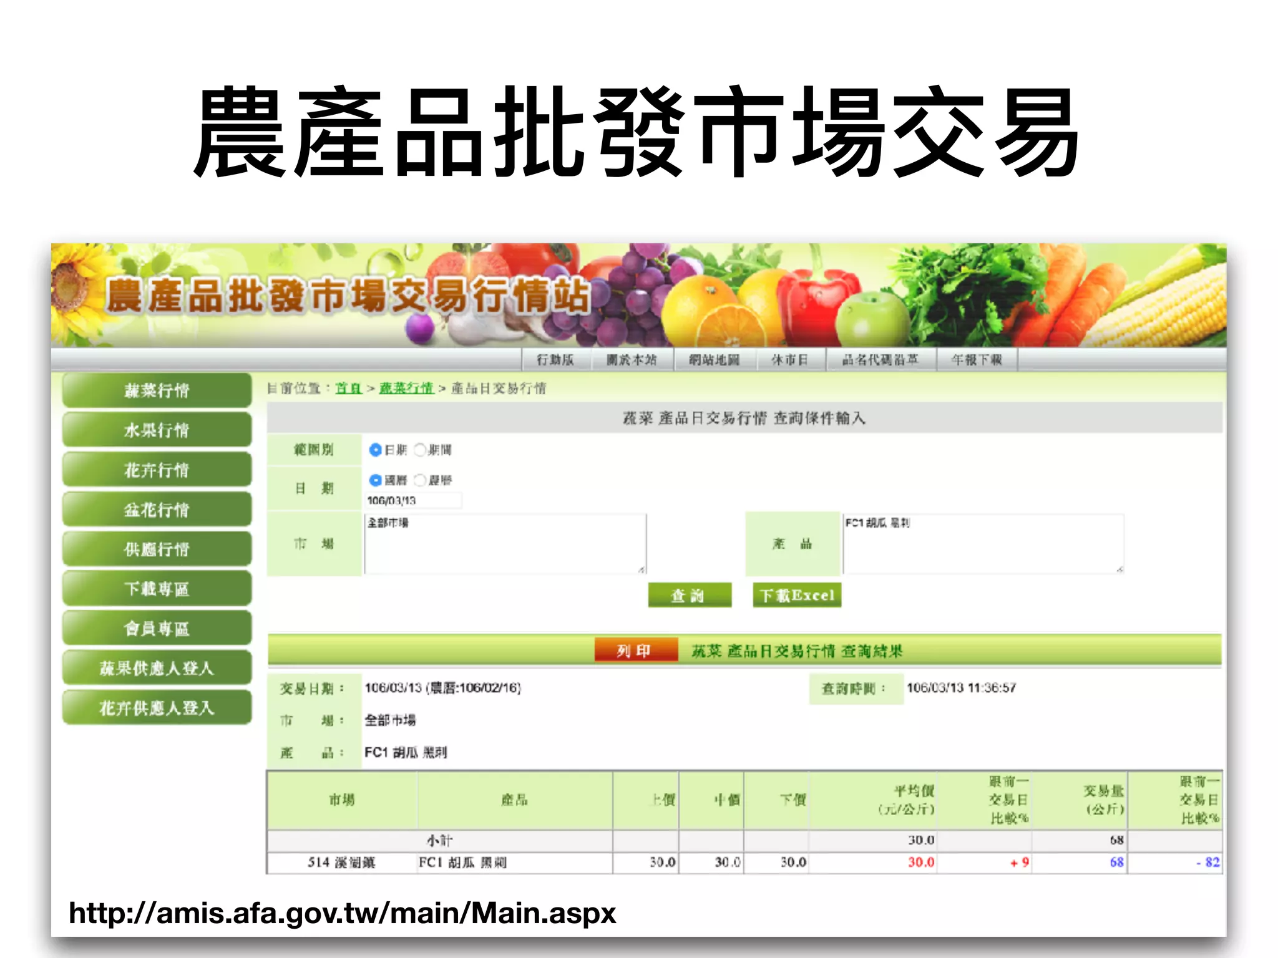Click the site banner title 農產品批發市場交易行情站

(348, 296)
